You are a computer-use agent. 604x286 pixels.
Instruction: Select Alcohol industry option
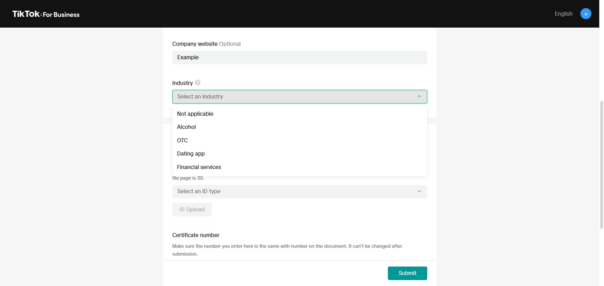pos(186,127)
